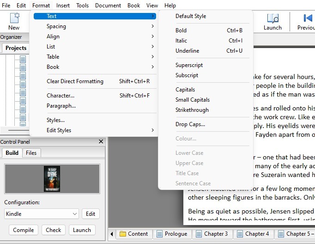Expand the Spacing submenu

(x=95, y=26)
